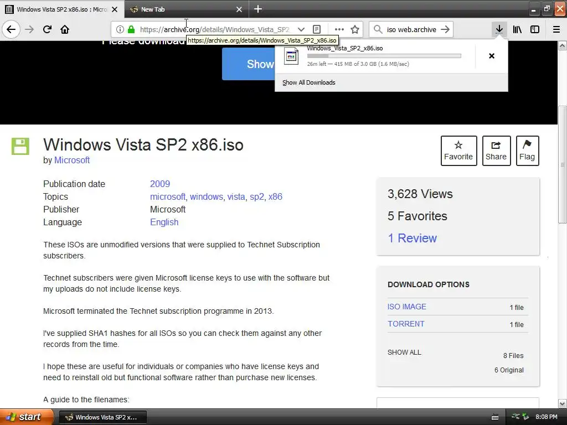Download the TORRENT option
The height and width of the screenshot is (425, 567).
click(x=406, y=324)
